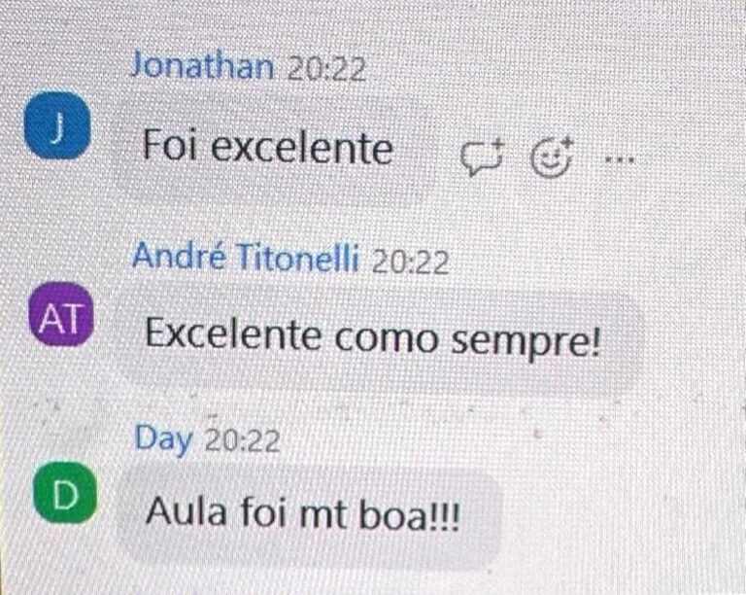The height and width of the screenshot is (595, 746).
Task: Click the word "Aula" in Day's message
Action: tap(186, 511)
